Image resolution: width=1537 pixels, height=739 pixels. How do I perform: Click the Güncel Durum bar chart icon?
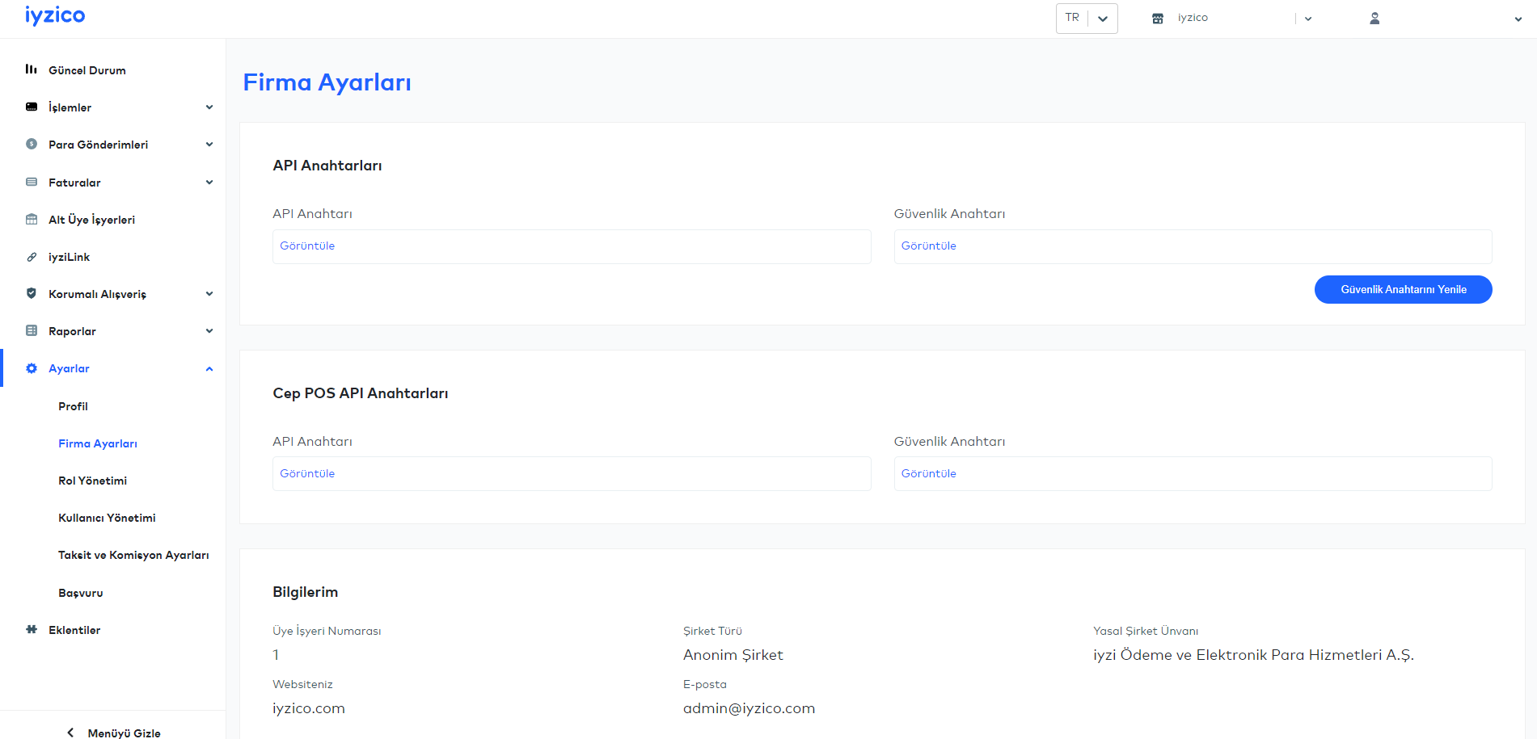[32, 69]
